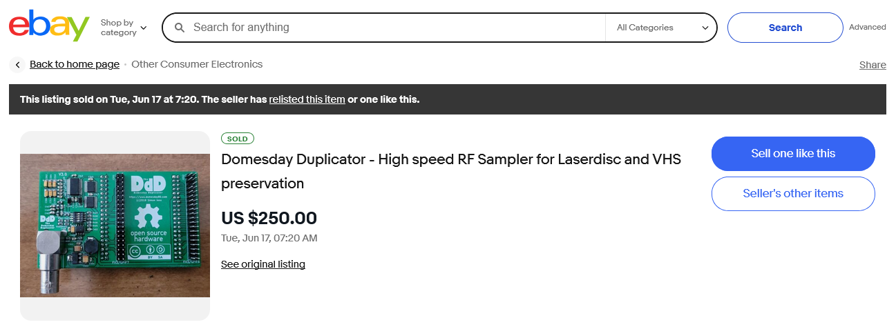
Task: Click the green SOLD badge
Action: 238,139
